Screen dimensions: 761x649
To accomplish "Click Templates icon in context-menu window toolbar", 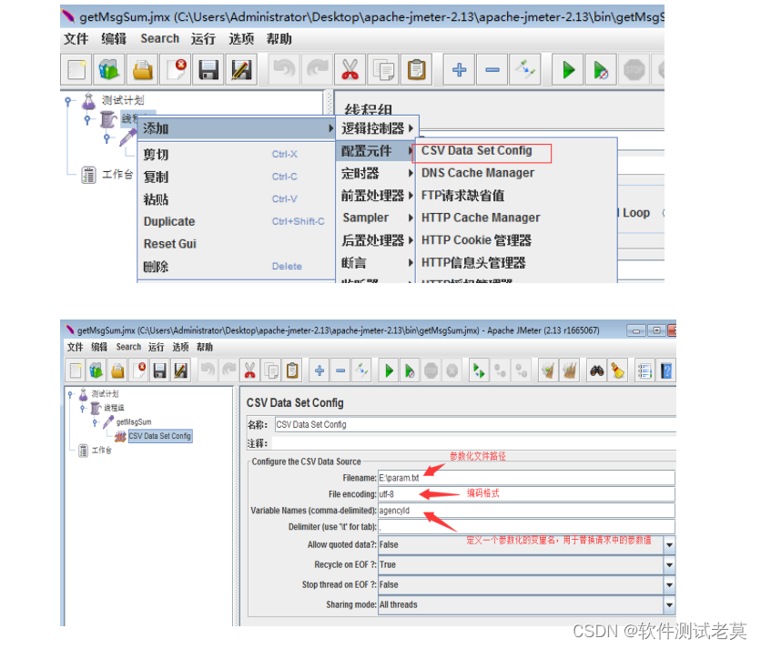I will 109,70.
